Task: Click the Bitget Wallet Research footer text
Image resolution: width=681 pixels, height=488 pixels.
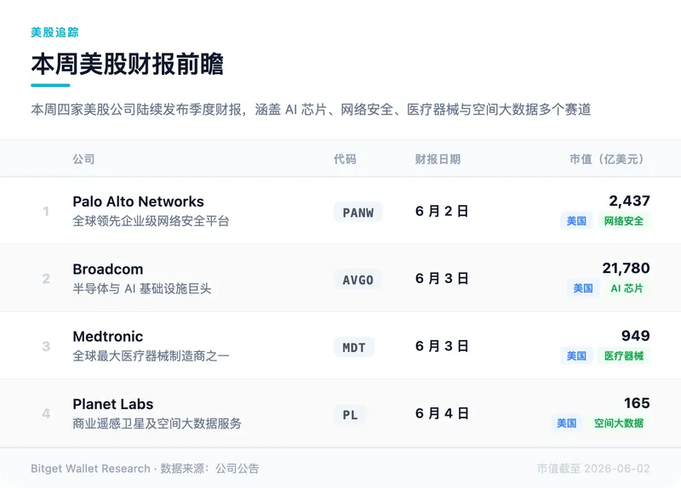Action: pyautogui.click(x=90, y=468)
